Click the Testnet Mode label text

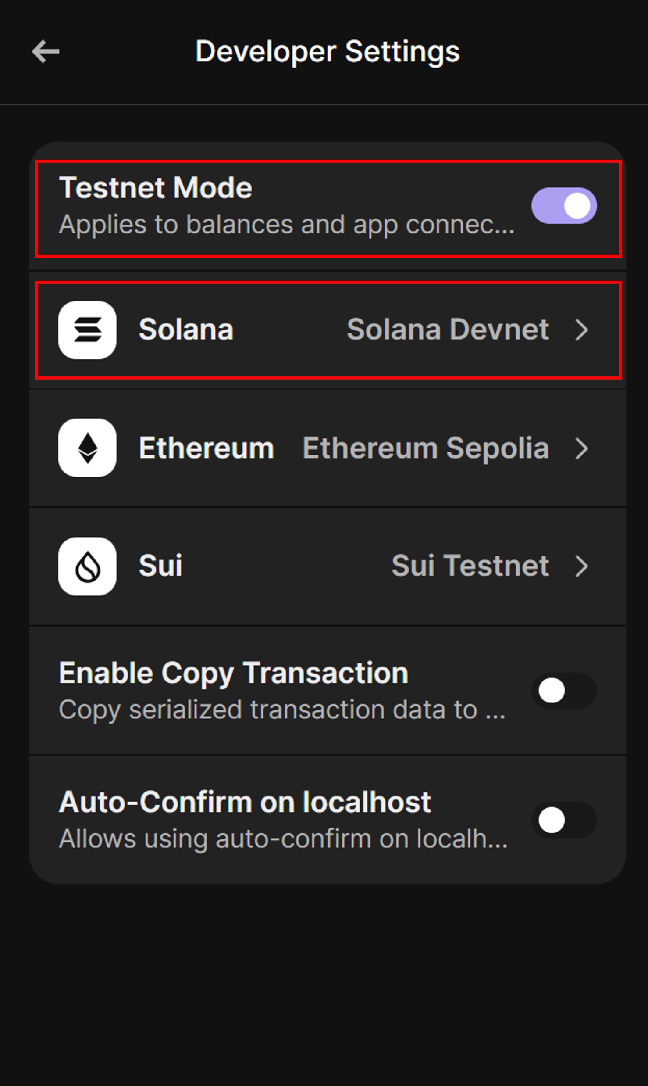(156, 188)
